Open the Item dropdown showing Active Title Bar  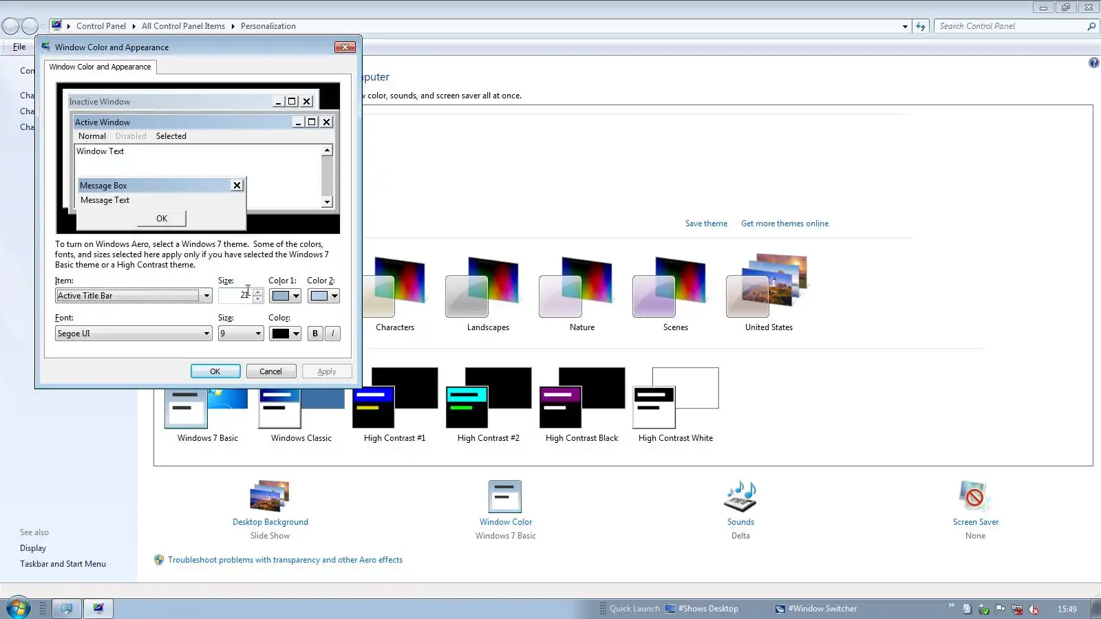pyautogui.click(x=133, y=296)
